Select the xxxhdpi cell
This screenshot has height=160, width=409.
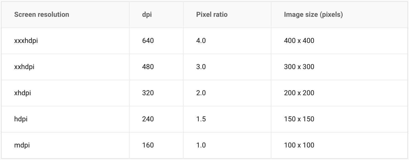[x=26, y=41]
